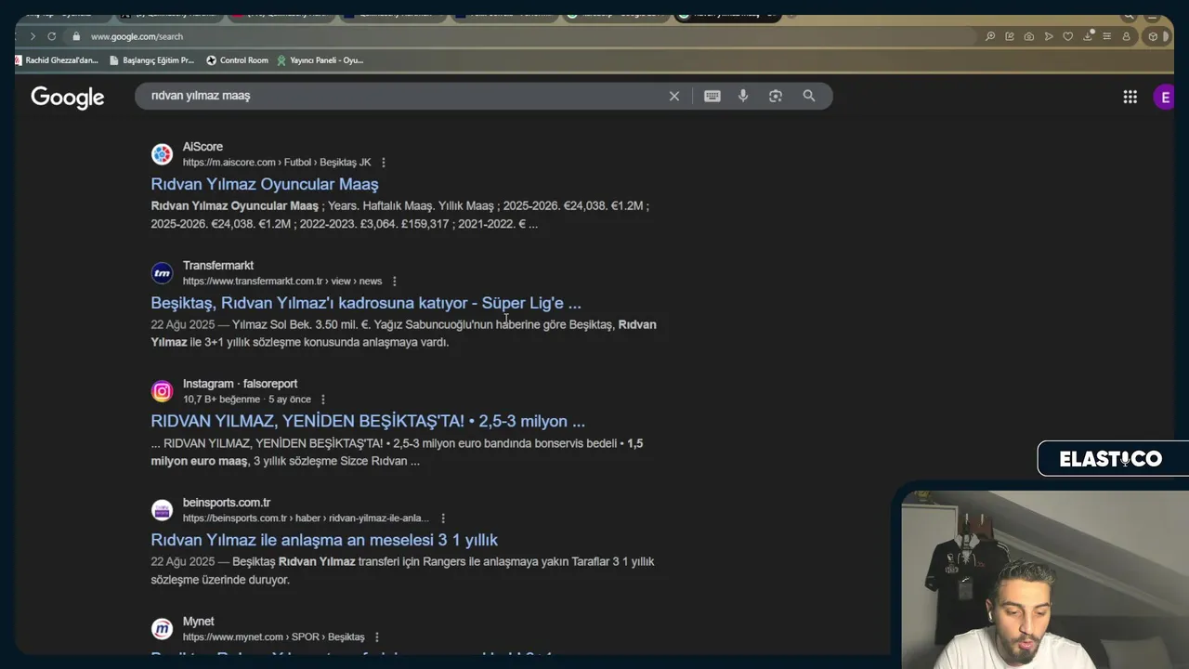Click the Instagram result favicon
This screenshot has height=669, width=1189.
(x=163, y=391)
